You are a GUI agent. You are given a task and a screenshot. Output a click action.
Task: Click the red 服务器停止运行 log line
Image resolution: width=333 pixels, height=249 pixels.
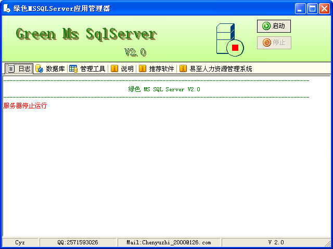(25, 106)
